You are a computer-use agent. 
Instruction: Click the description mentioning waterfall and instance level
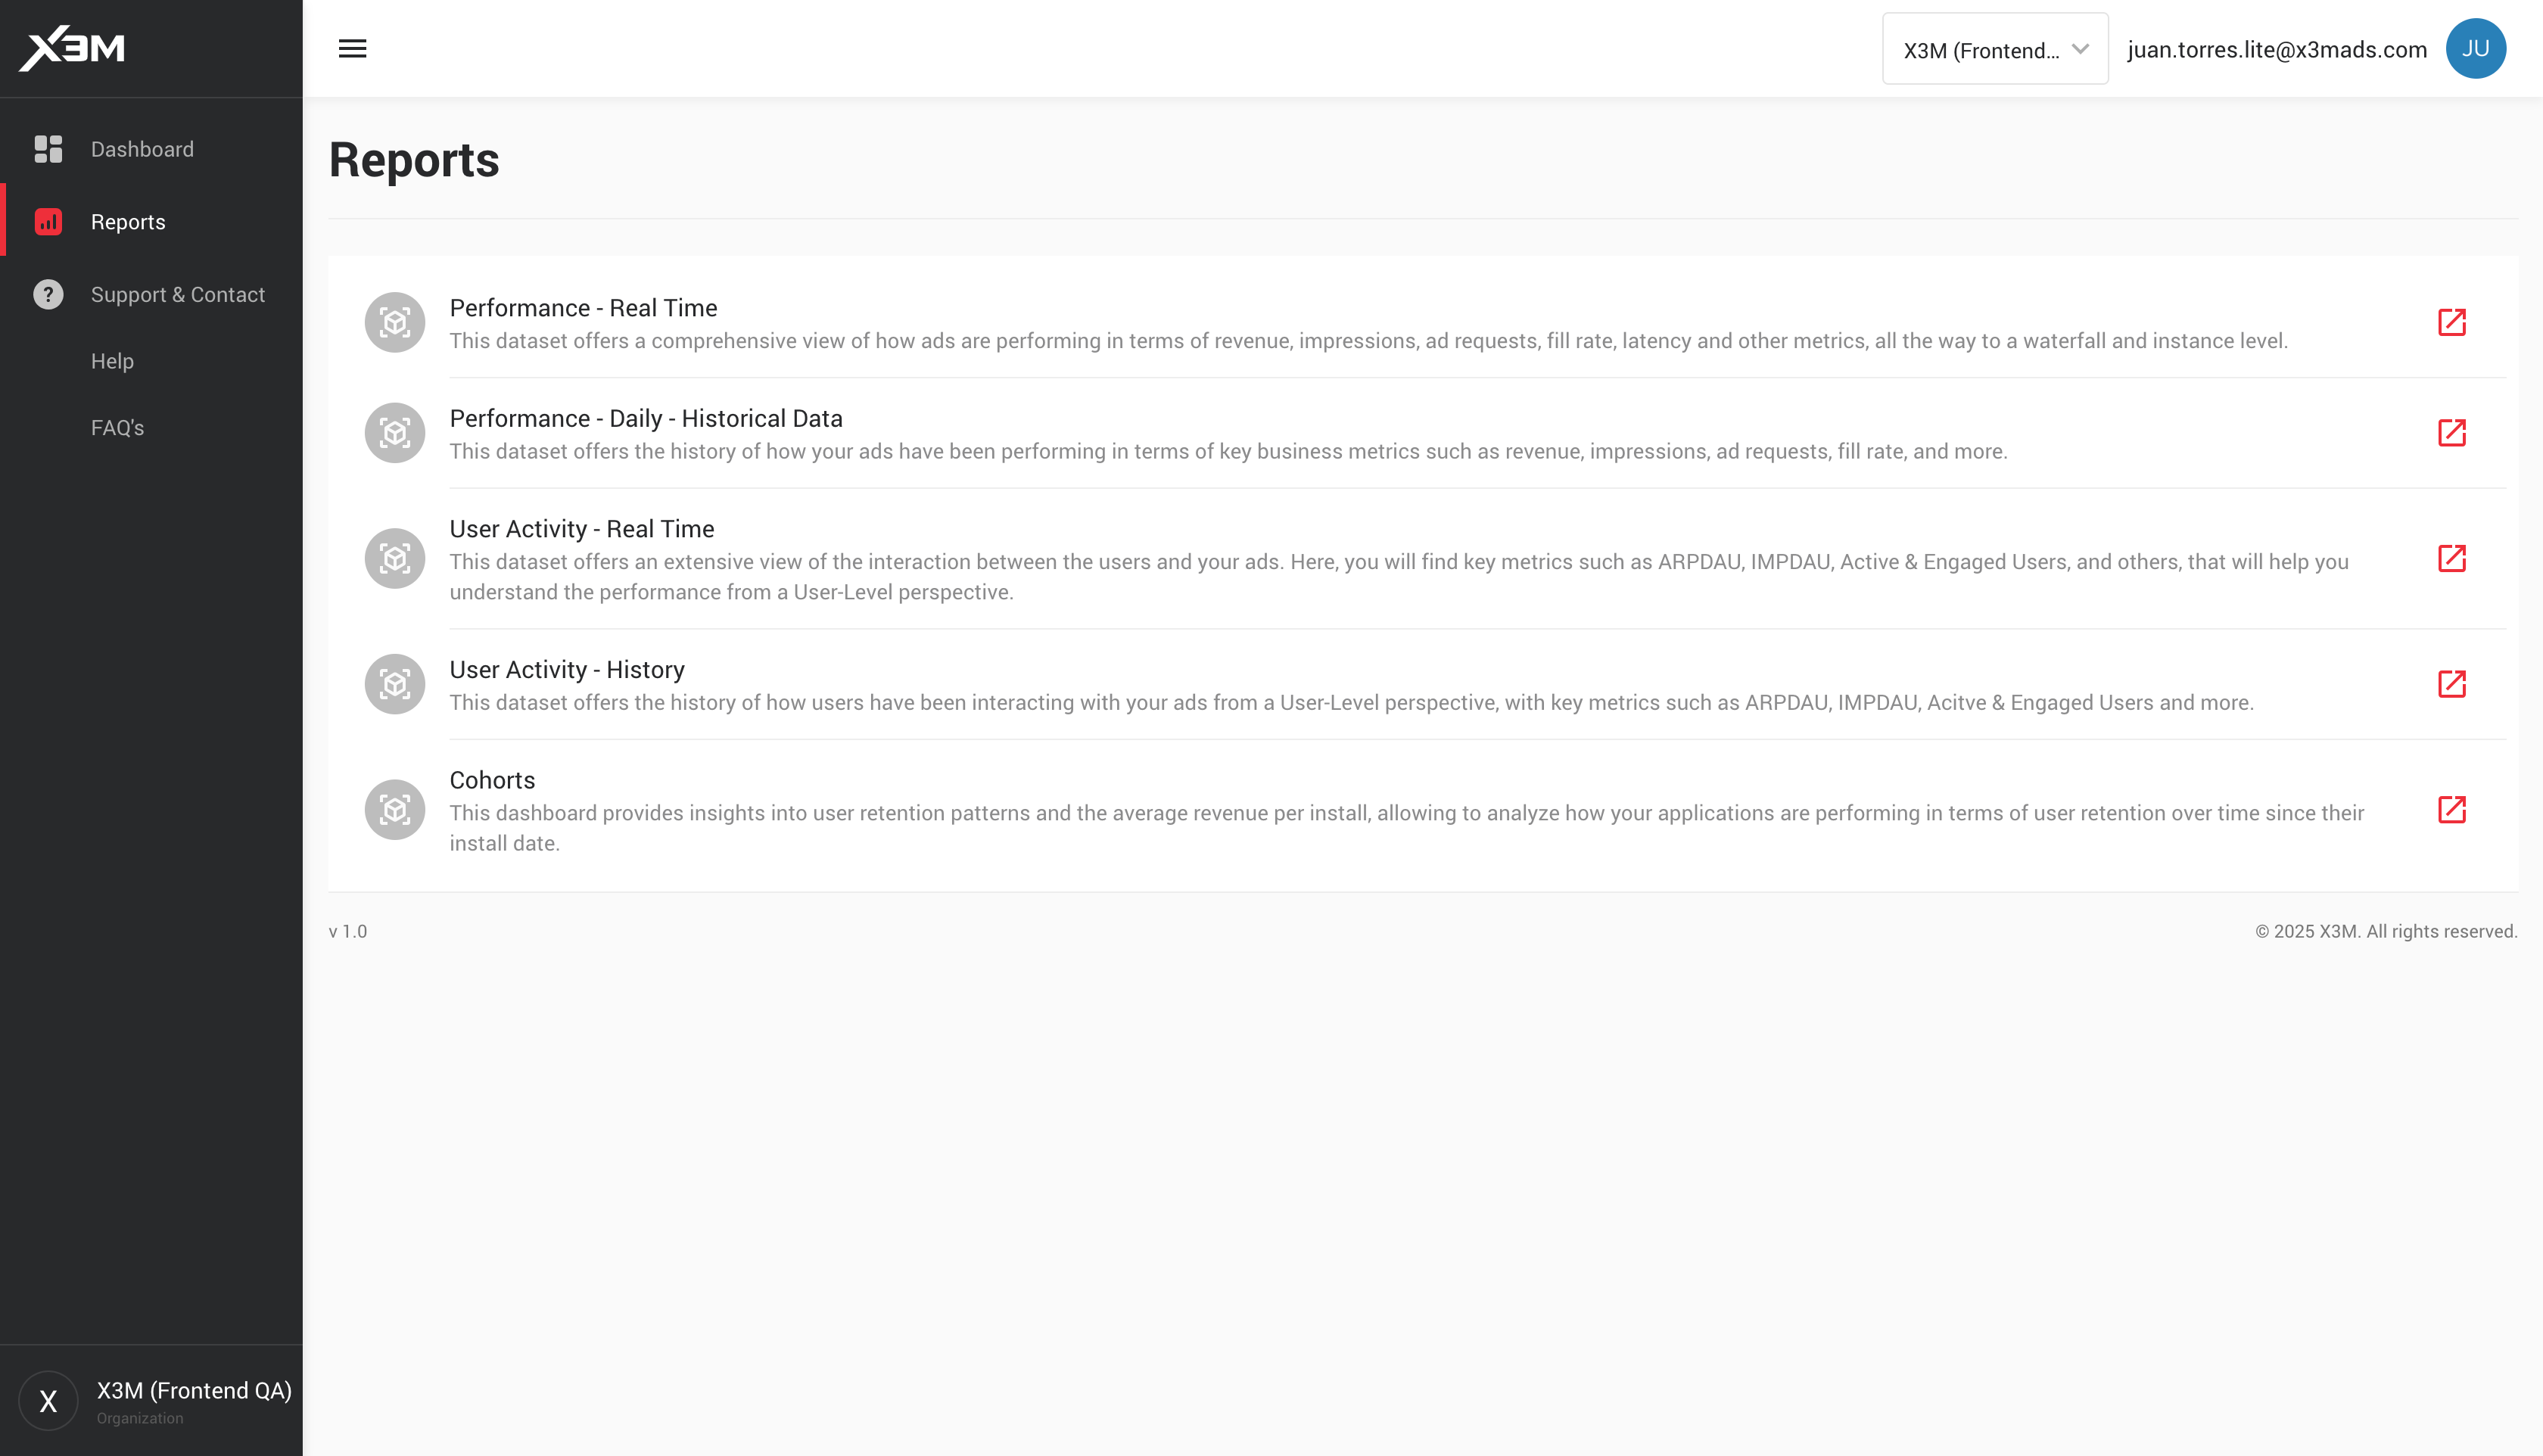pos(1368,341)
